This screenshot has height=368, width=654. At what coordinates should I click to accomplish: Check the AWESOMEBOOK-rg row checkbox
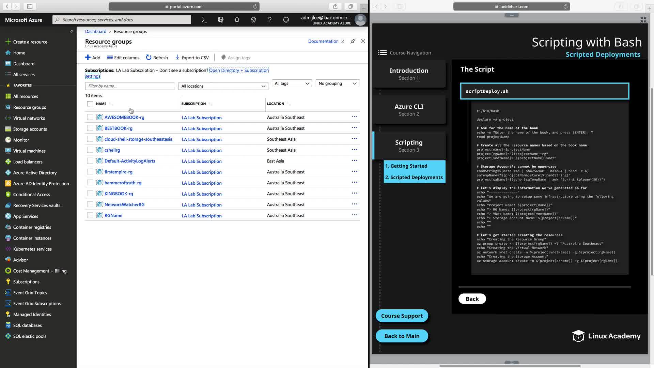point(90,117)
